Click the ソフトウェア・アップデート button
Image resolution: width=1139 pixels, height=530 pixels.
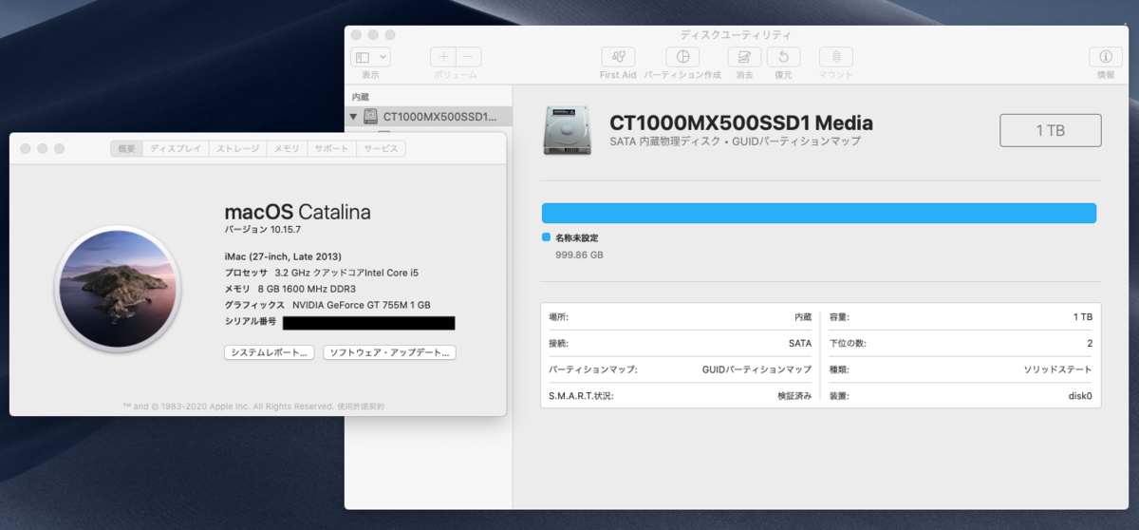[x=390, y=352]
